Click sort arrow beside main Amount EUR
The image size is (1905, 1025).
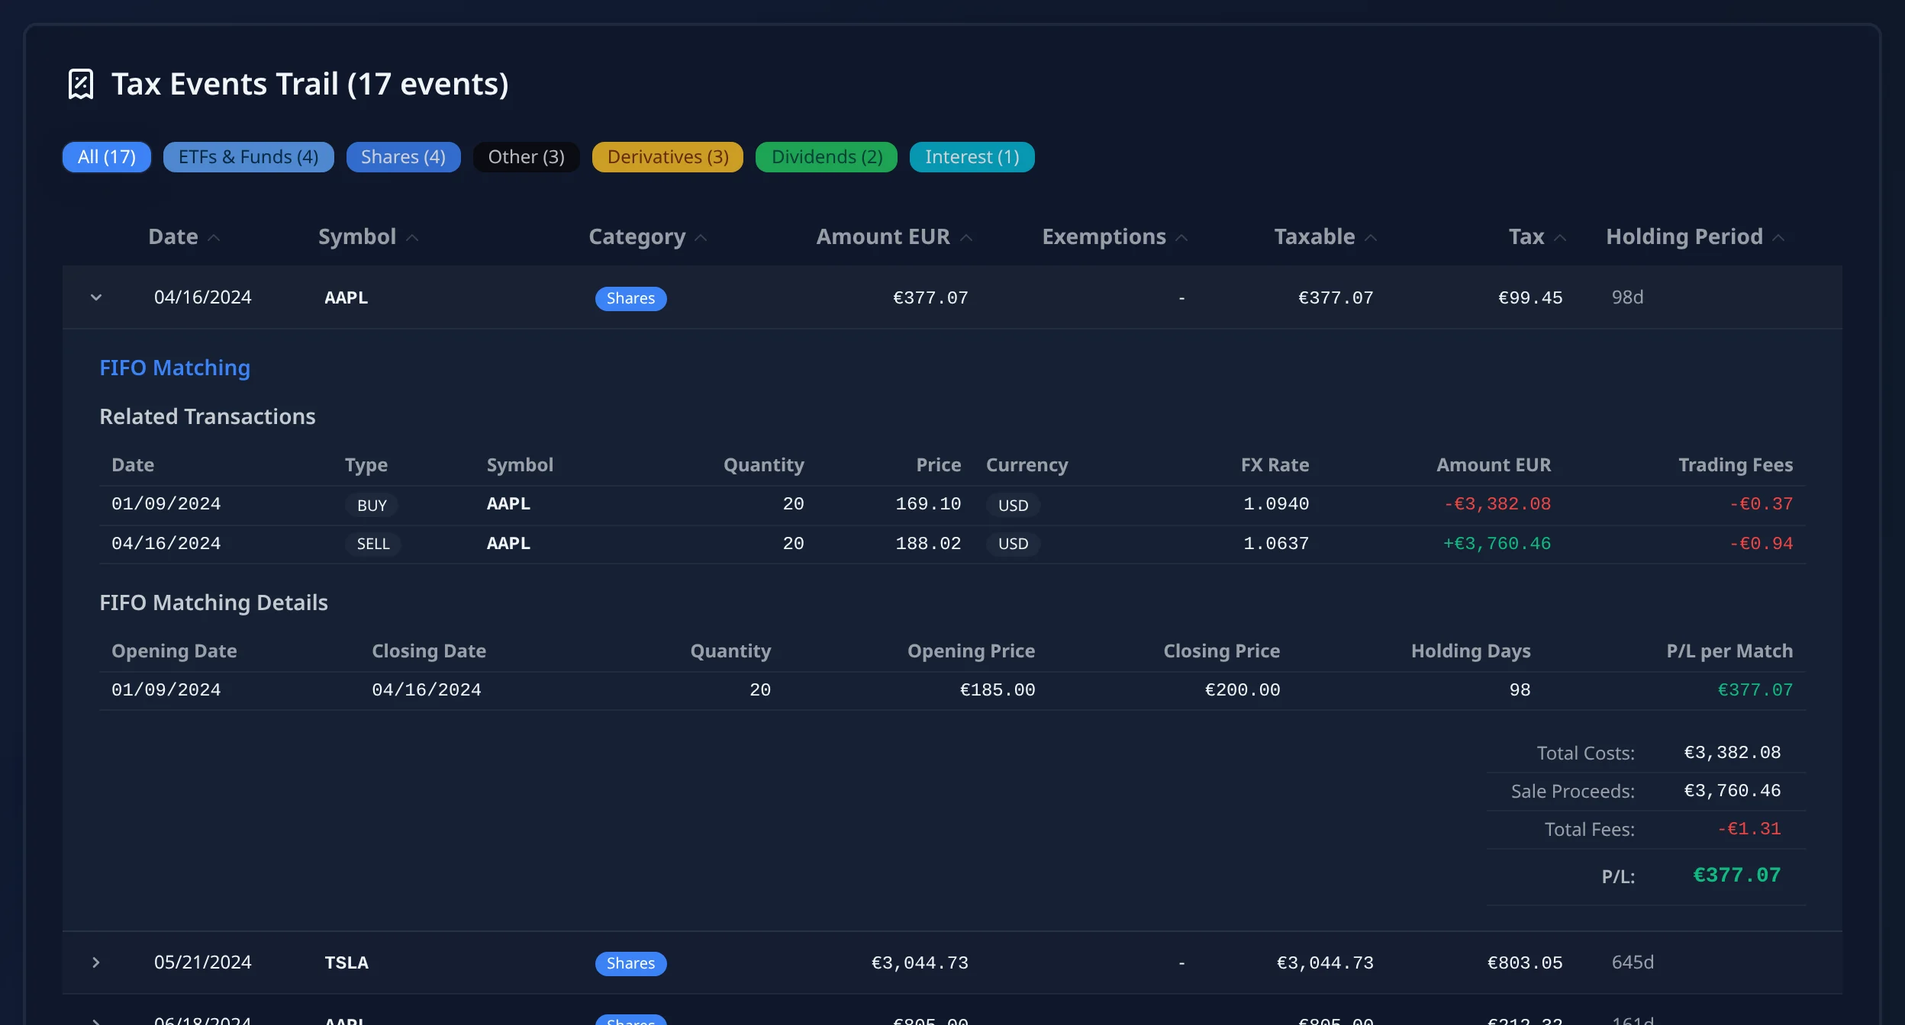coord(966,238)
